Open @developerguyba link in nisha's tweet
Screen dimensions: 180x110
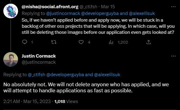point(100,13)
